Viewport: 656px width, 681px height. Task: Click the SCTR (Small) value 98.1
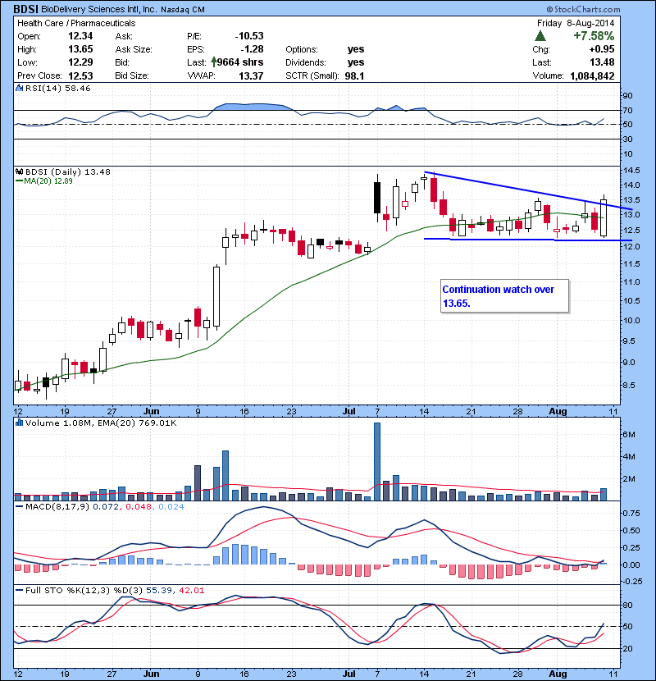[354, 75]
